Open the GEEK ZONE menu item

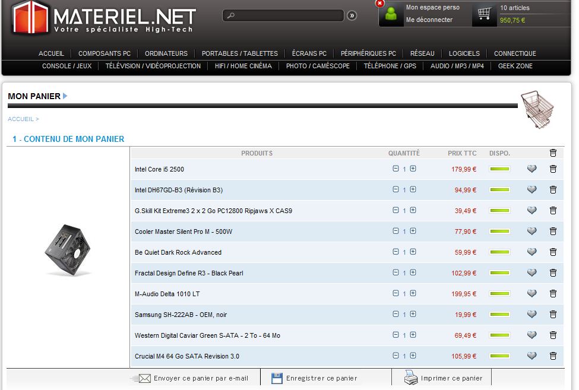(x=515, y=66)
